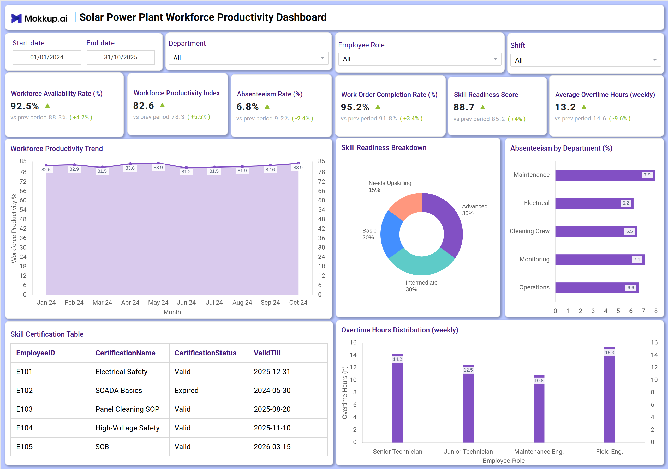Click the Maintenance absenteeism bar
The height and width of the screenshot is (469, 668).
pyautogui.click(x=605, y=175)
